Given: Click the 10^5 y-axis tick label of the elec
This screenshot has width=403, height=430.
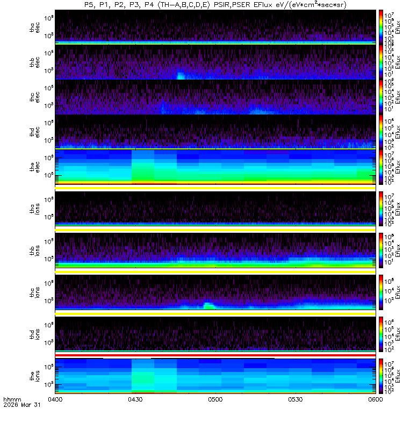Looking at the screenshot, I should (48, 175).
